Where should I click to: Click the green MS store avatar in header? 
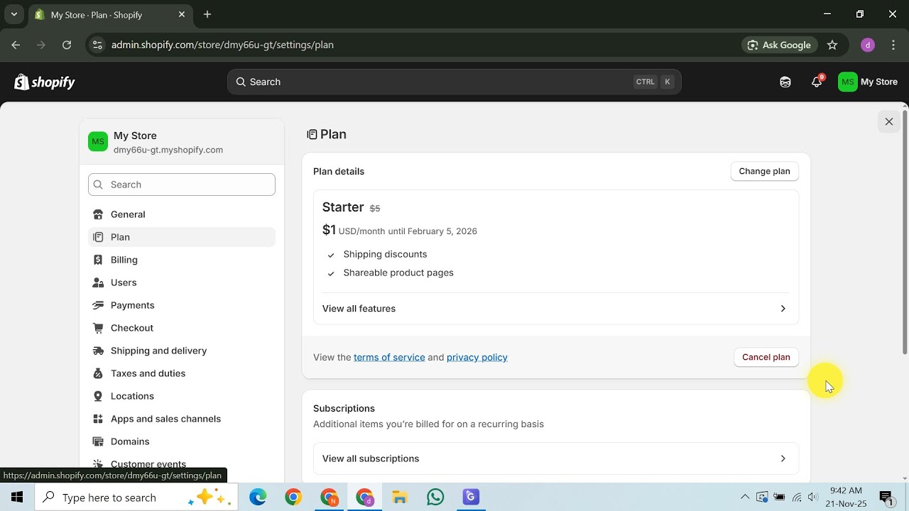click(847, 82)
